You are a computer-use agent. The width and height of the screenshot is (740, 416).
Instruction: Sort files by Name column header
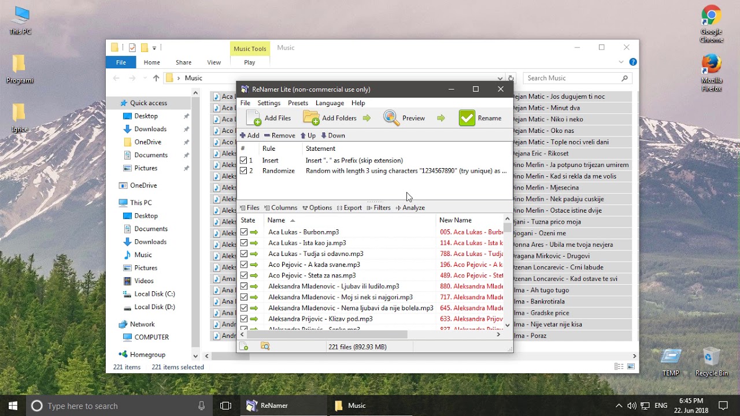[x=350, y=220]
